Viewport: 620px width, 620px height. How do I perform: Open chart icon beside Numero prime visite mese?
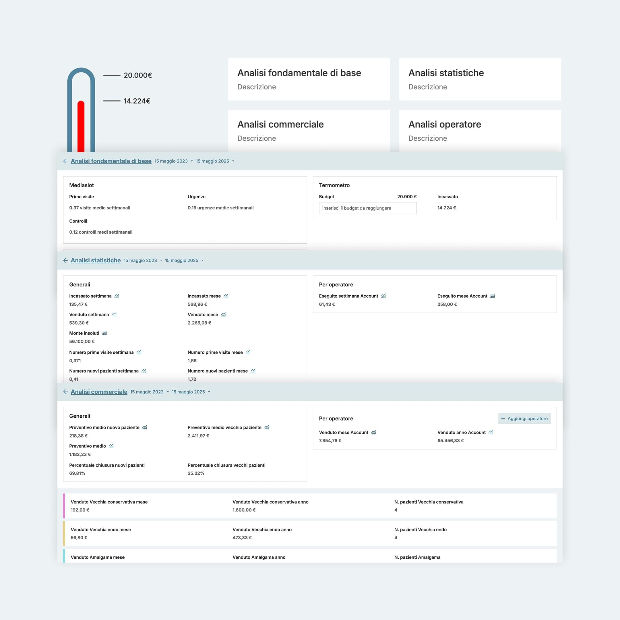tap(248, 352)
